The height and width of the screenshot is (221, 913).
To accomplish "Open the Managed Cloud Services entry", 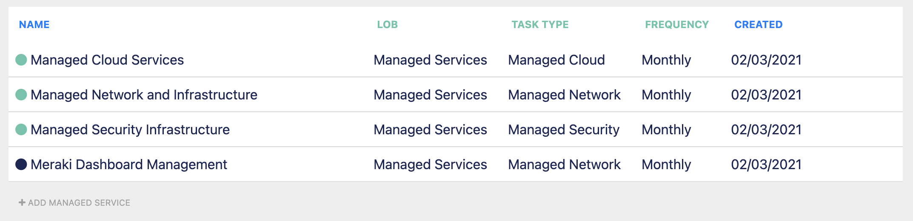I will (107, 60).
